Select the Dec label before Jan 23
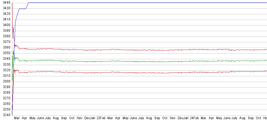The height and width of the screenshot is (122, 267). [x=87, y=118]
